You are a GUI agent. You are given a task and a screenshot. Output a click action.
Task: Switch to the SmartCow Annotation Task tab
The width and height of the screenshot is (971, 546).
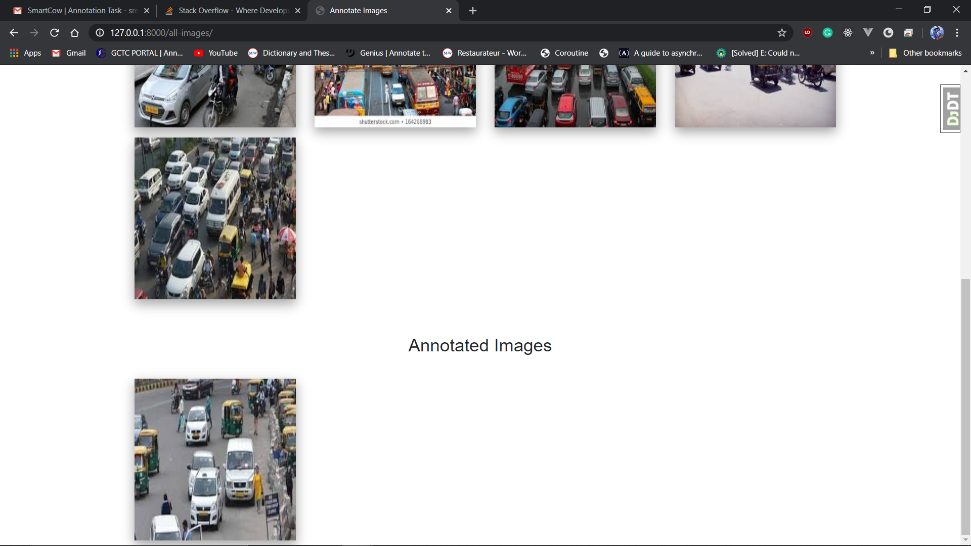(x=81, y=11)
